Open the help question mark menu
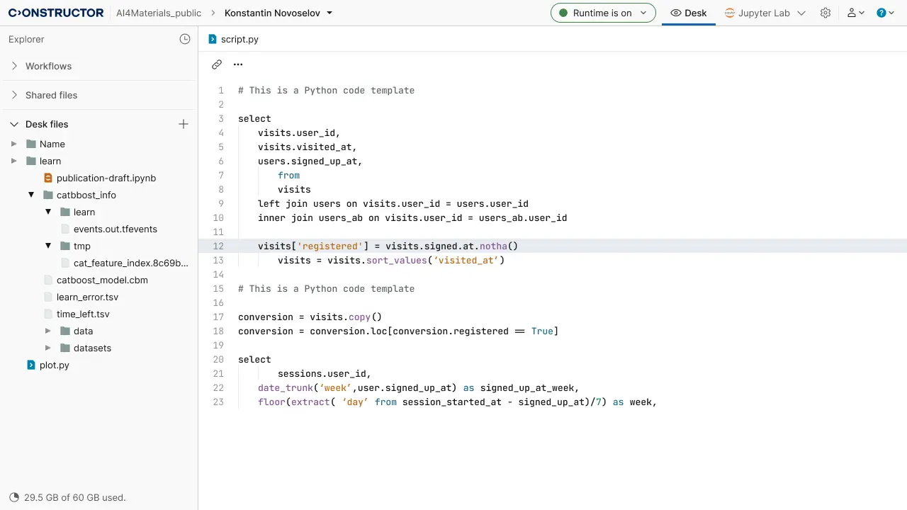The image size is (907, 510). point(885,13)
